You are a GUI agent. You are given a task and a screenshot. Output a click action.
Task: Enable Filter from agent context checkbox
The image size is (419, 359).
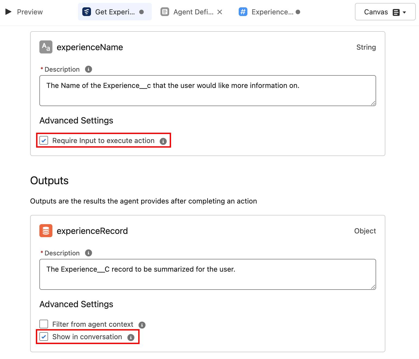click(44, 324)
